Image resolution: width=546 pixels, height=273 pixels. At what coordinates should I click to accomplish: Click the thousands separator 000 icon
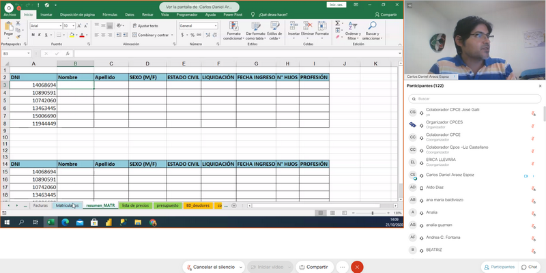point(199,35)
